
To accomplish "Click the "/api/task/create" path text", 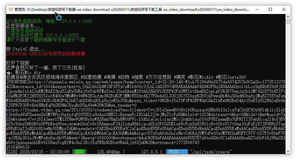I will [x=211, y=152].
